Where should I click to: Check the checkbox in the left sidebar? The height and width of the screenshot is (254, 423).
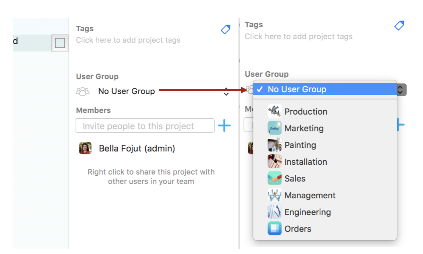[x=60, y=43]
